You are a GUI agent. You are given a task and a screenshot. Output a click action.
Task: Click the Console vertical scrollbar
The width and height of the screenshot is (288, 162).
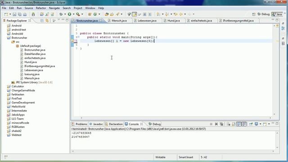point(277,140)
